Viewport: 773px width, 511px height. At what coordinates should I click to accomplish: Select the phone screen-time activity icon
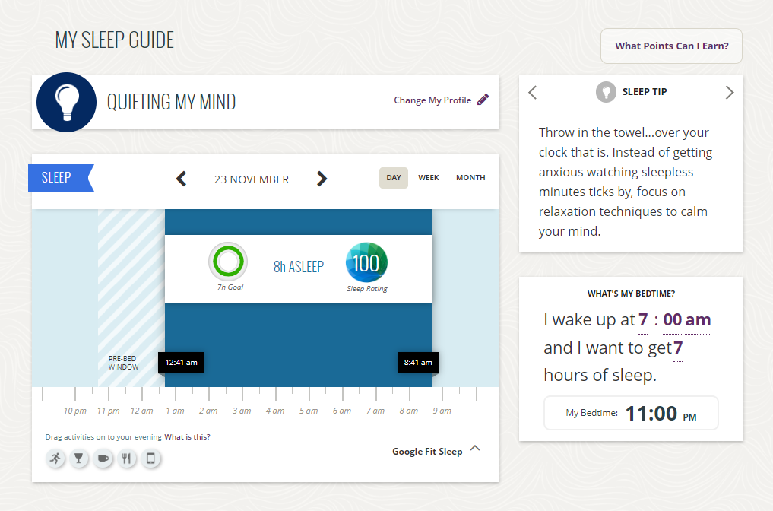151,459
